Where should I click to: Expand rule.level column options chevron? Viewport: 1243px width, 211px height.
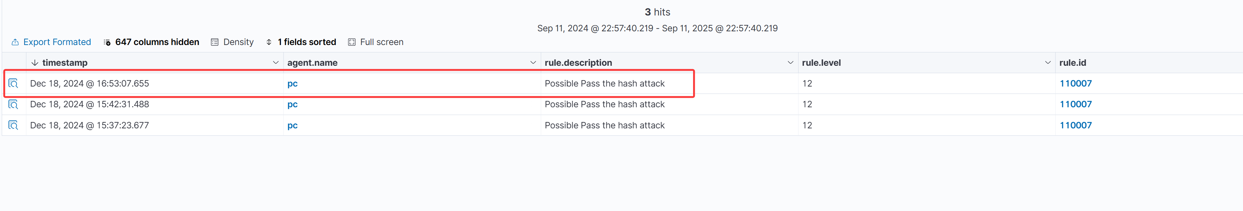pos(1047,63)
